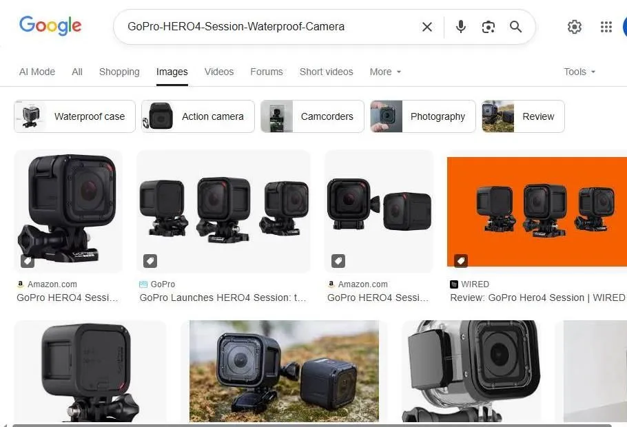Select the Images tab
627x427 pixels.
pos(172,72)
